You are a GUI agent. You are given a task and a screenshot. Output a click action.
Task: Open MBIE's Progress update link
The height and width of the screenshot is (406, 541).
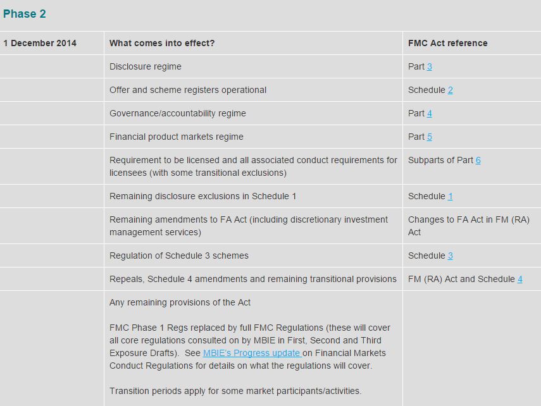[252, 353]
